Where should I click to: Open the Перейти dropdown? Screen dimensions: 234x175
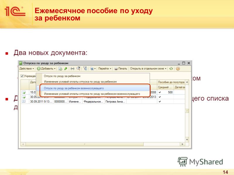(105, 69)
